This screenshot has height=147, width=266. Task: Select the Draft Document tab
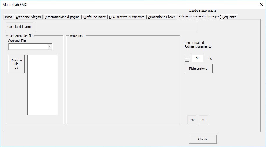(94, 17)
